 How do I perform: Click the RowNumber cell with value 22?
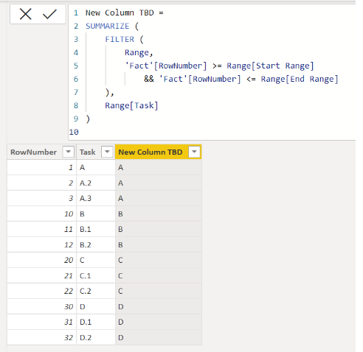click(x=41, y=291)
